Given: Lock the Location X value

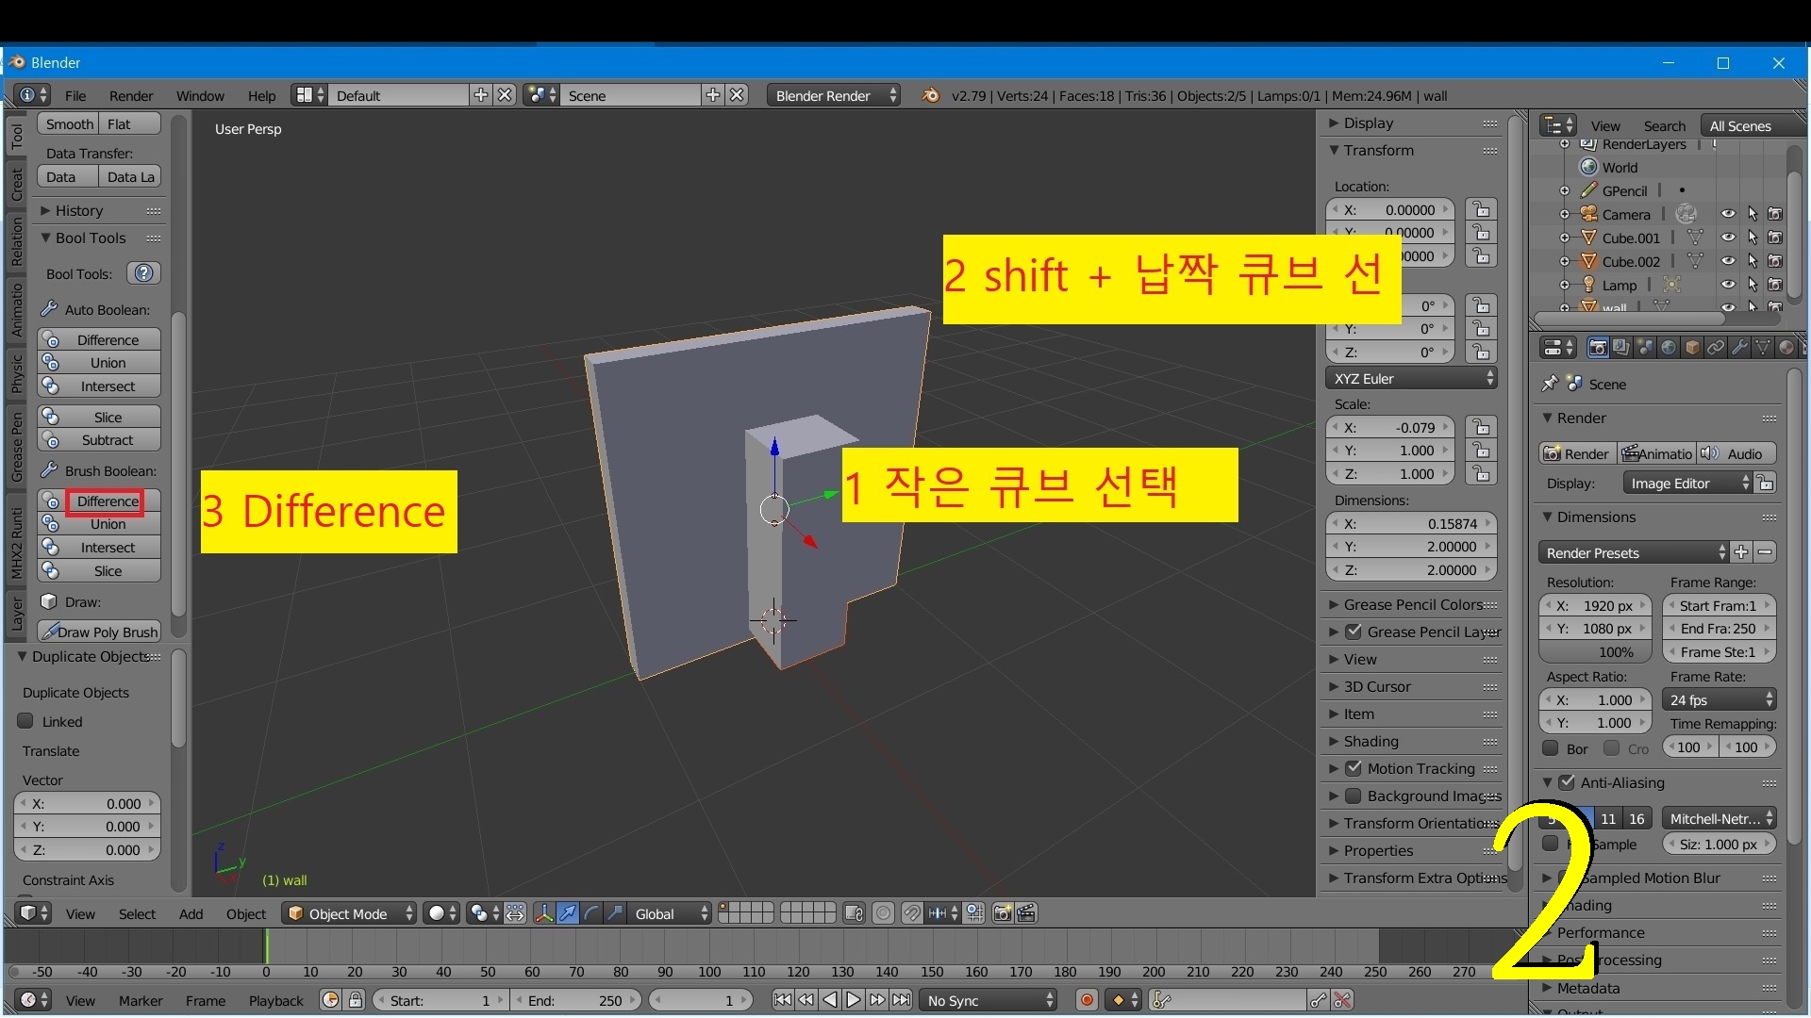Looking at the screenshot, I should click(1482, 209).
